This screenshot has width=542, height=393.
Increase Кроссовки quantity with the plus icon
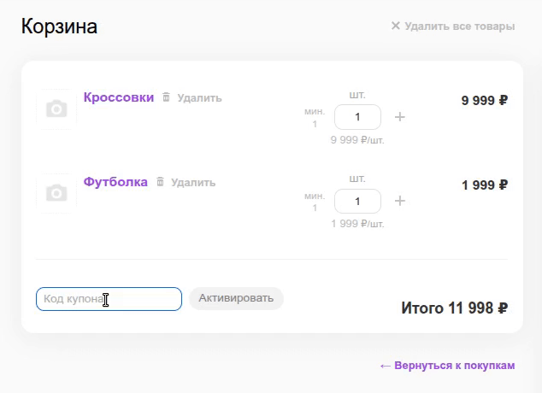point(399,116)
